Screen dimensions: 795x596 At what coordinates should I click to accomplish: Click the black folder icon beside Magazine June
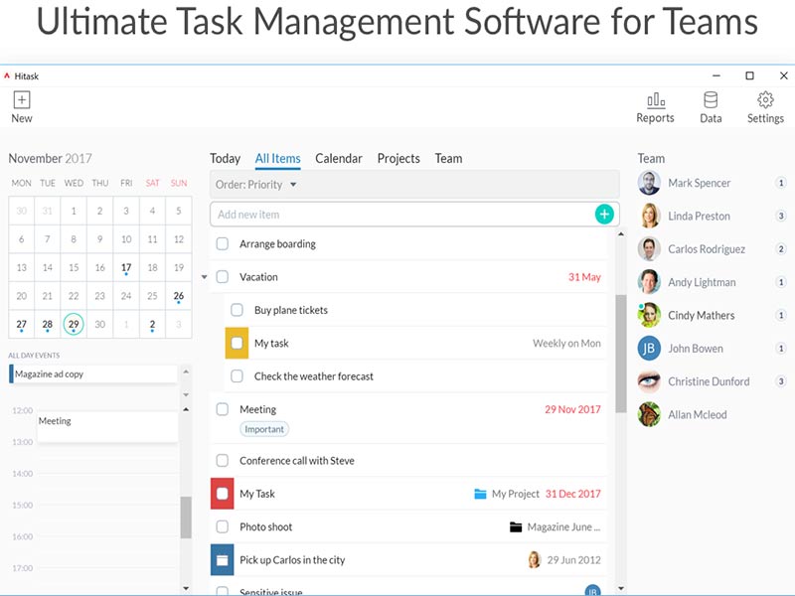pos(515,527)
